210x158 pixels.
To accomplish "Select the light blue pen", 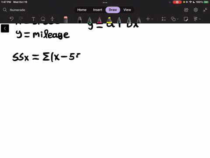I will pos(129,20).
